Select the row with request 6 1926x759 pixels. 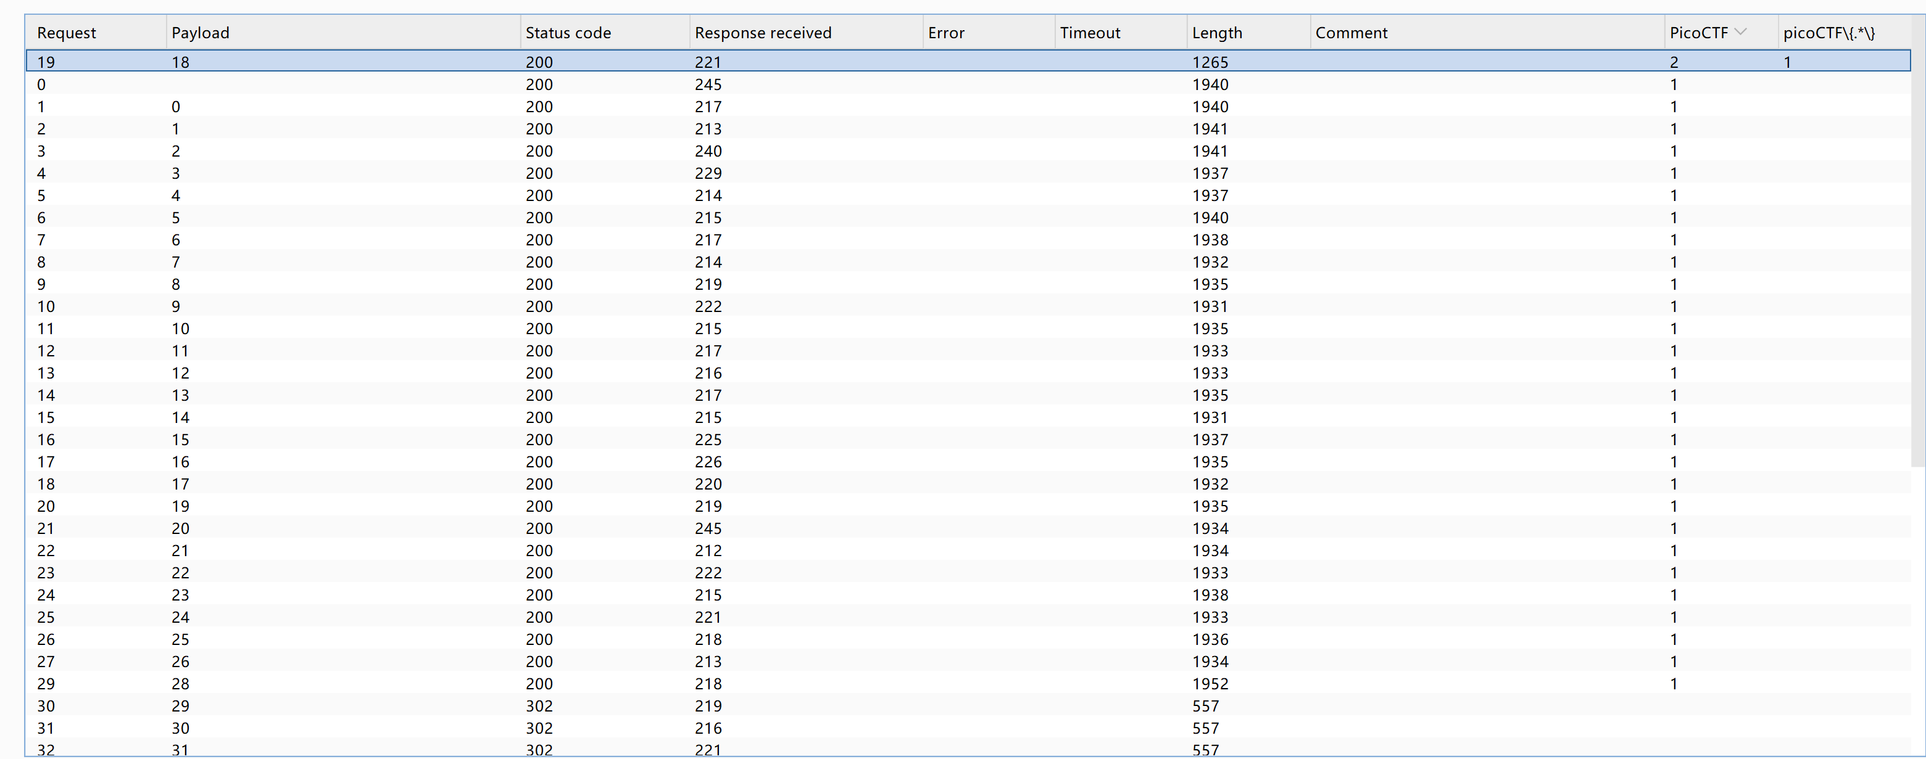coord(968,218)
